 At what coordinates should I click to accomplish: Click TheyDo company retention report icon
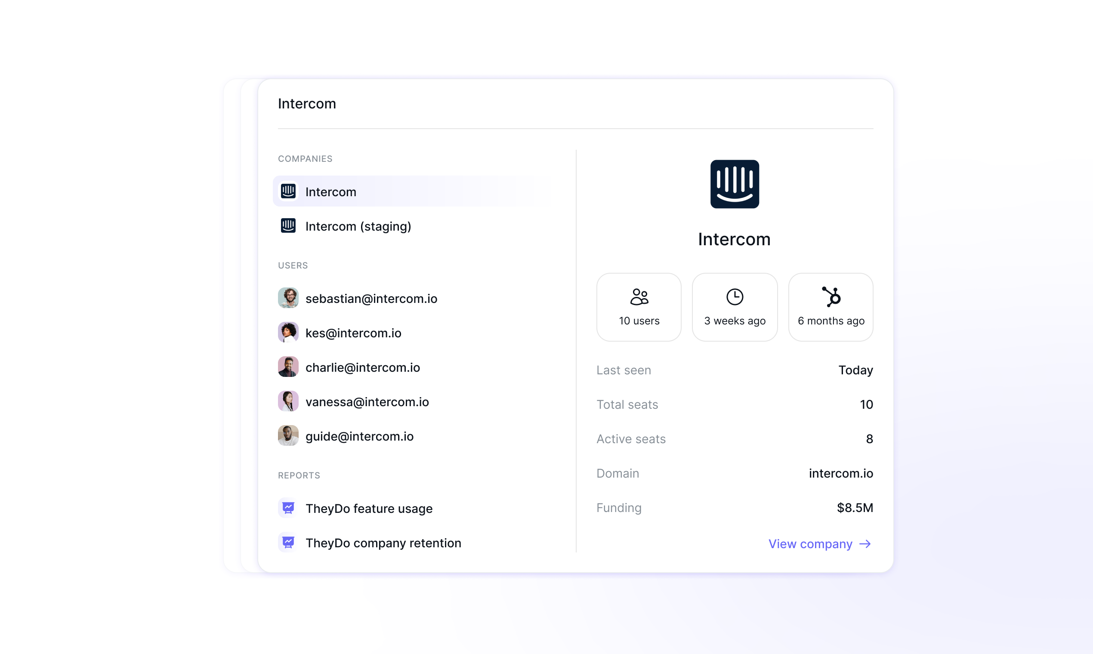coord(288,543)
